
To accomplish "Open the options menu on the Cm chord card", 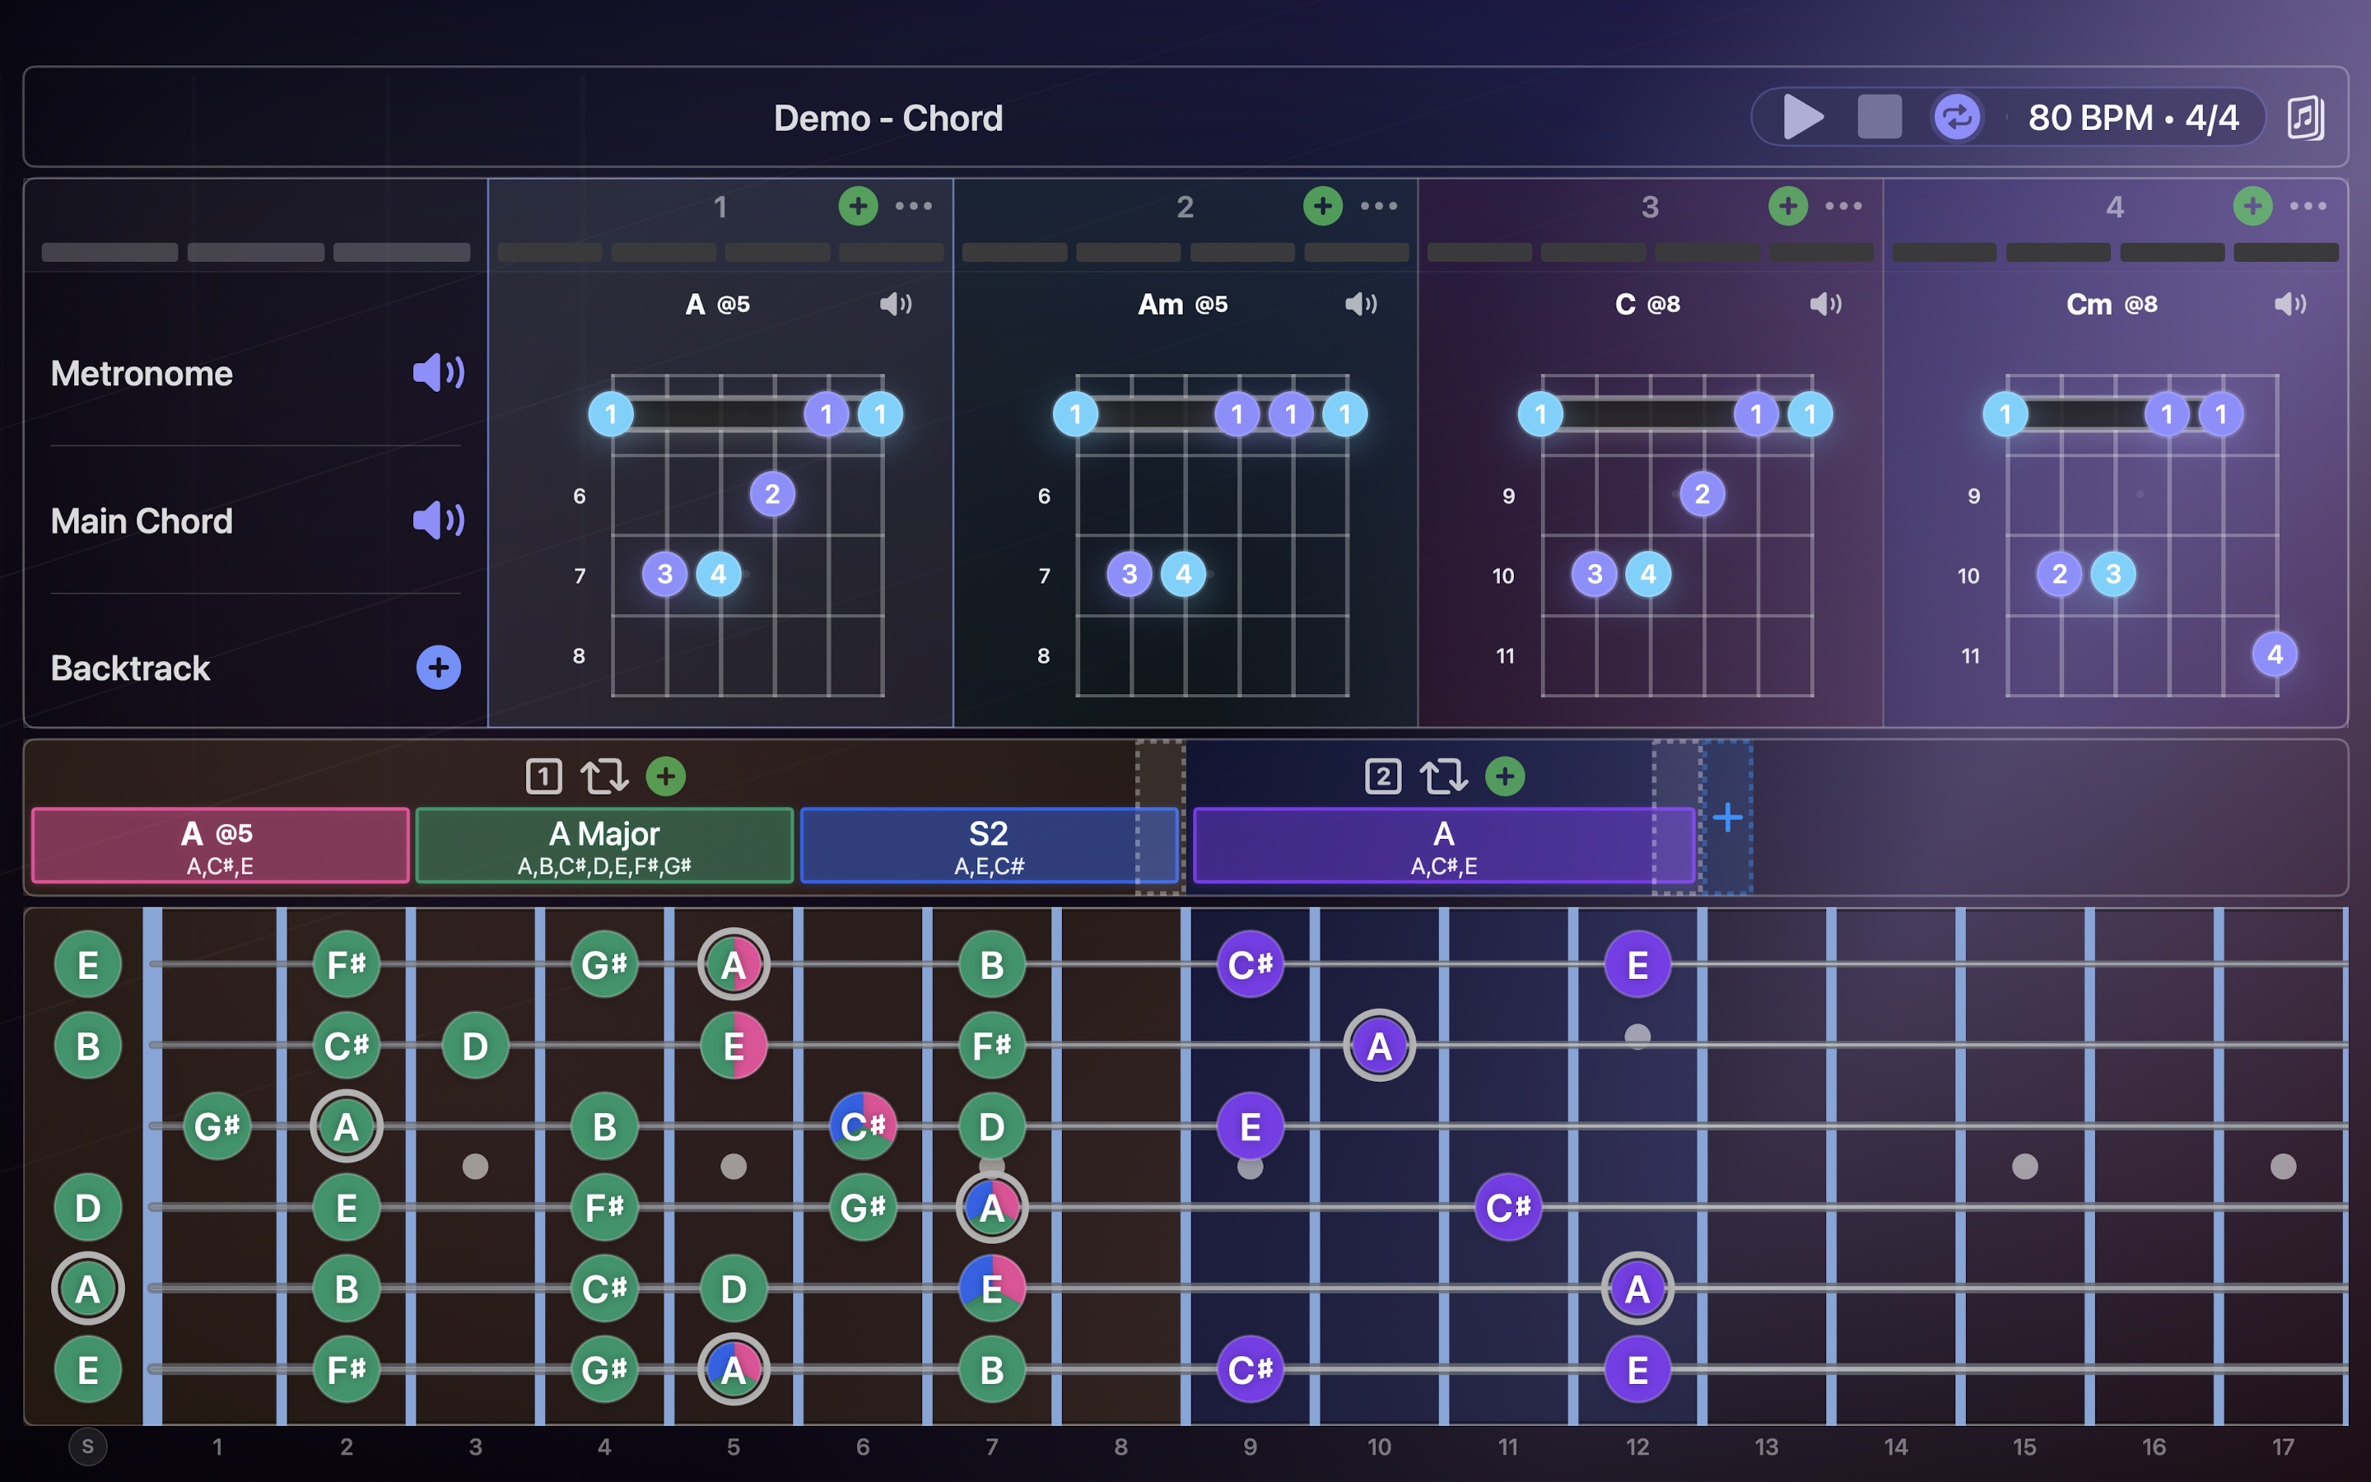I will pyautogui.click(x=2309, y=207).
